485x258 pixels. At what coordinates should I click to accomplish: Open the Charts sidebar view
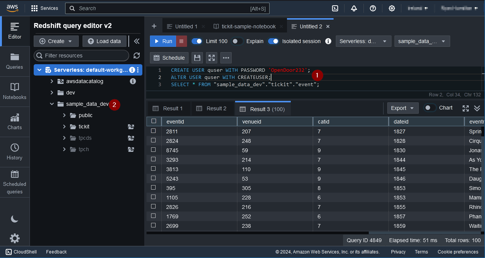[15, 122]
